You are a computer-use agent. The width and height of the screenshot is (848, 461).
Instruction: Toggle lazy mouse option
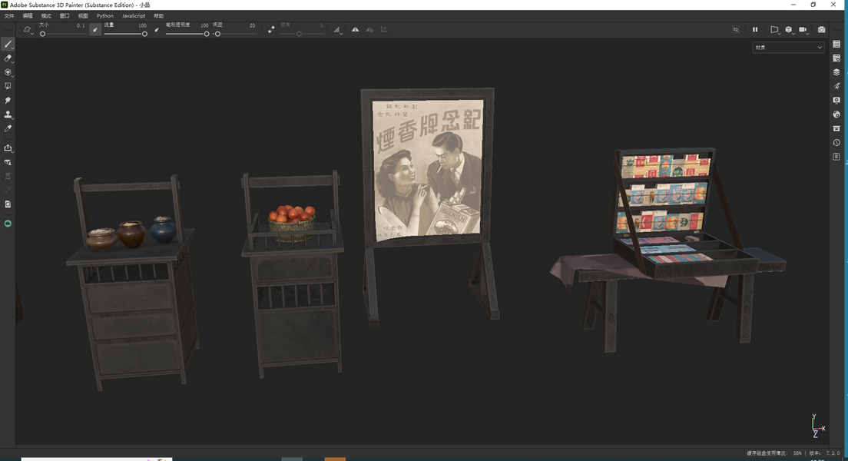coord(271,30)
